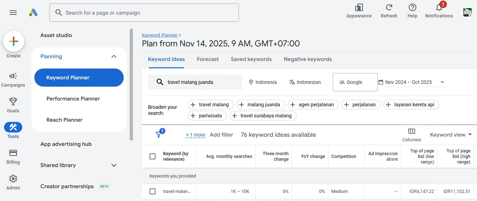Add 'malang juanda' suggestion chip

click(261, 105)
